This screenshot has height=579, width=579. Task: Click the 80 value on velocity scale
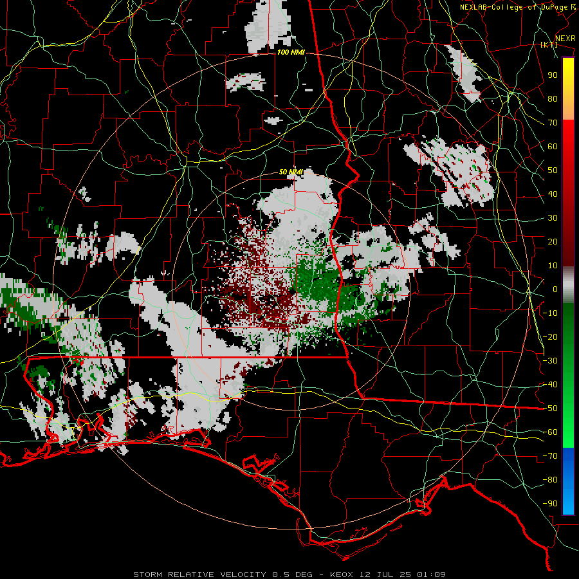pos(553,99)
